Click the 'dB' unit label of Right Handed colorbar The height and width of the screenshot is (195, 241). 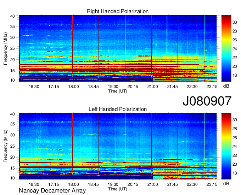226,86
